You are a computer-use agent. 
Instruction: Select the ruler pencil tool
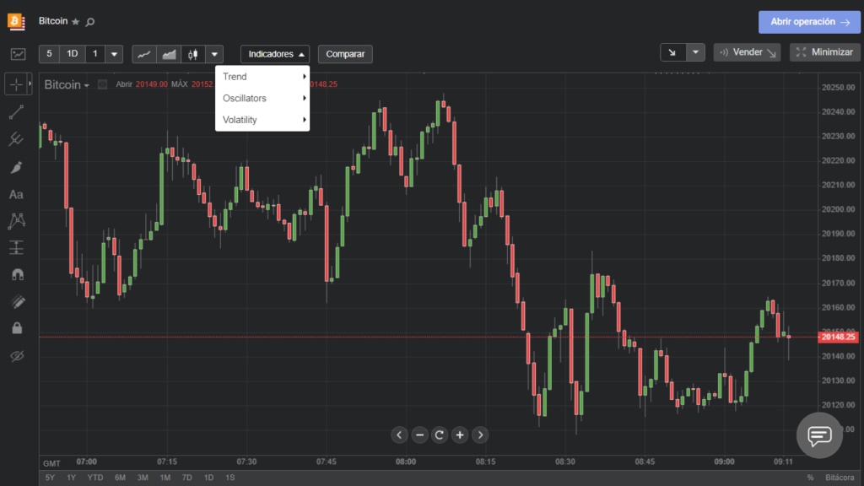pyautogui.click(x=17, y=301)
